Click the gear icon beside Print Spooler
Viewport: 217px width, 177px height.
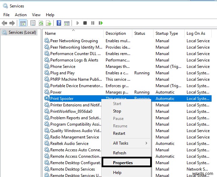(47, 99)
